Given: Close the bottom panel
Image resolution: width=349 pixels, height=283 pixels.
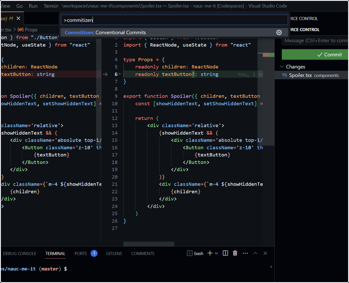Looking at the screenshot, I should 265,253.
